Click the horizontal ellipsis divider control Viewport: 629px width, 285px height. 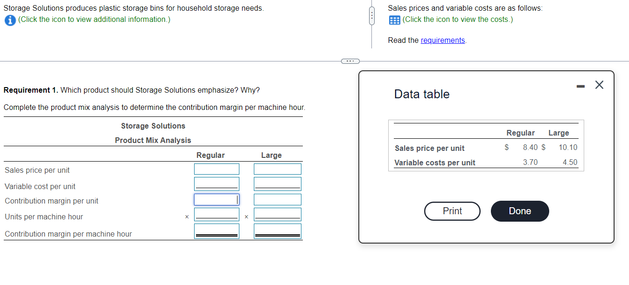[x=349, y=61]
